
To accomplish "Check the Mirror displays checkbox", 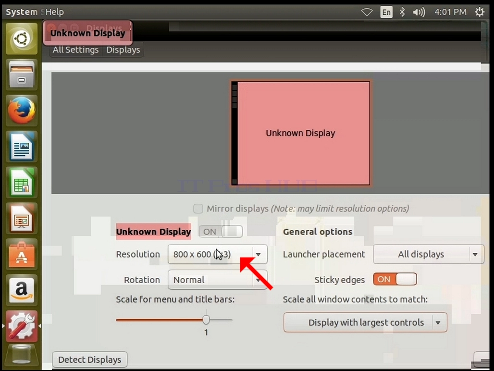I will pyautogui.click(x=198, y=209).
